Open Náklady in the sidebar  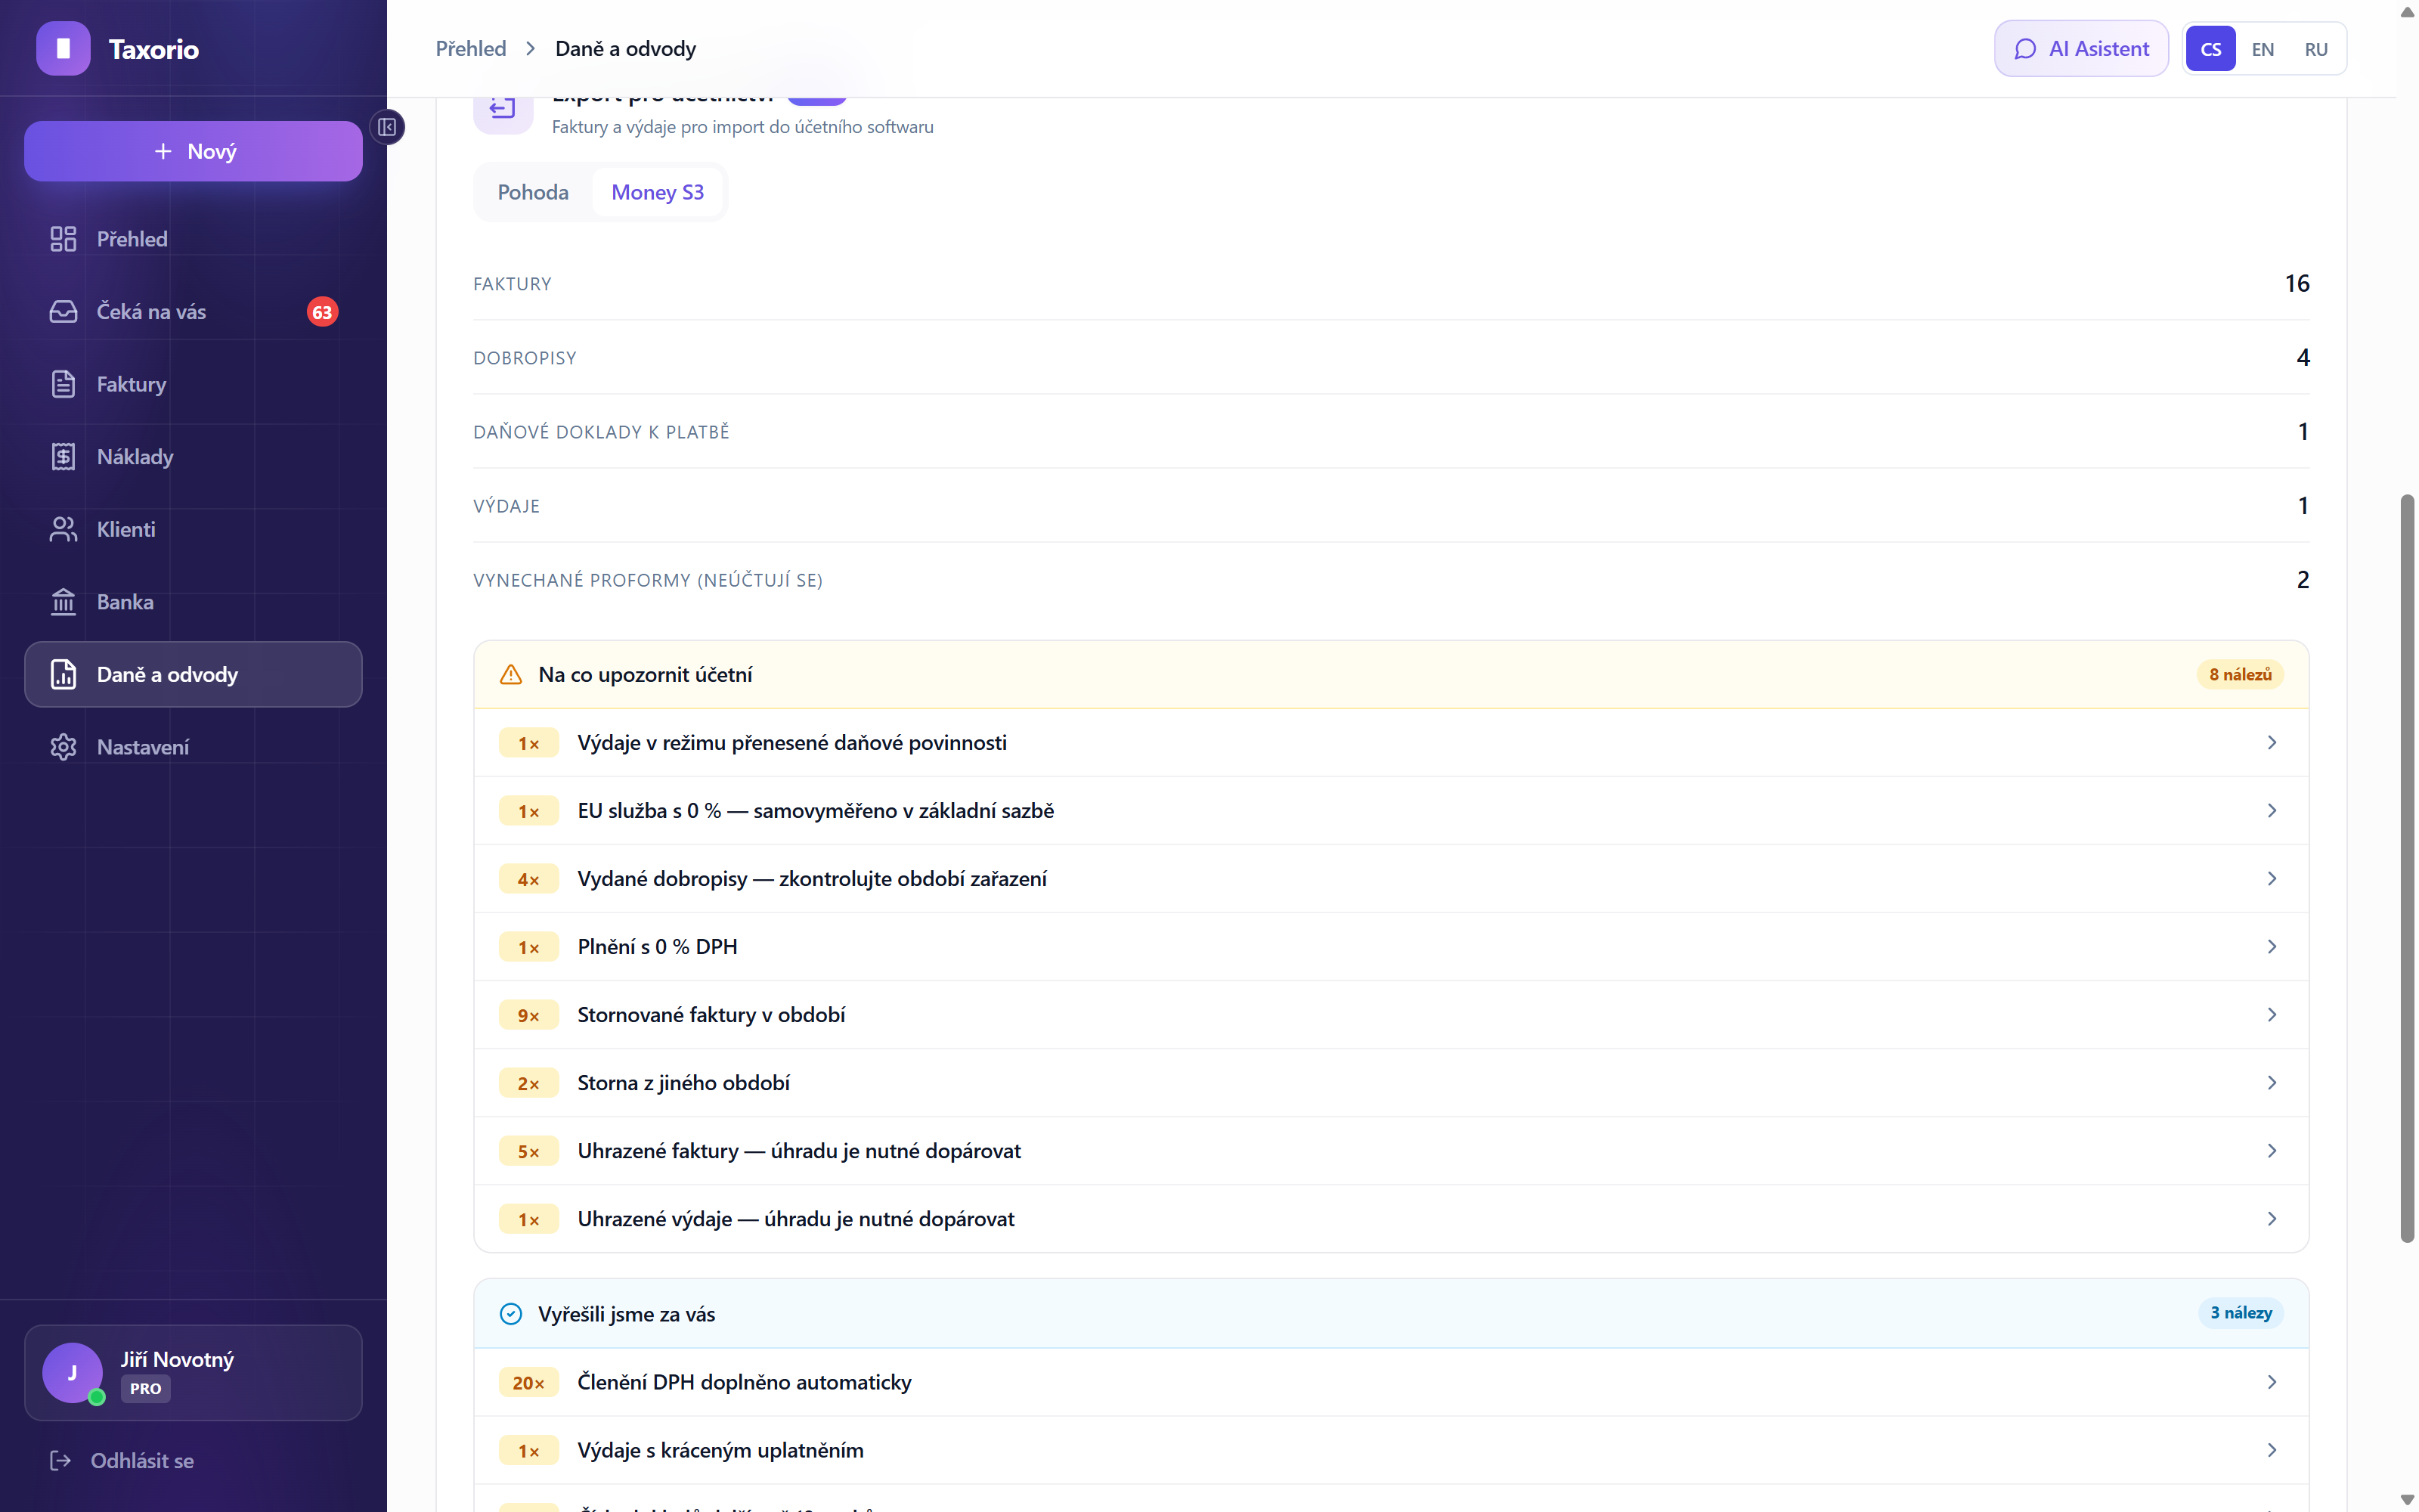[x=193, y=457]
